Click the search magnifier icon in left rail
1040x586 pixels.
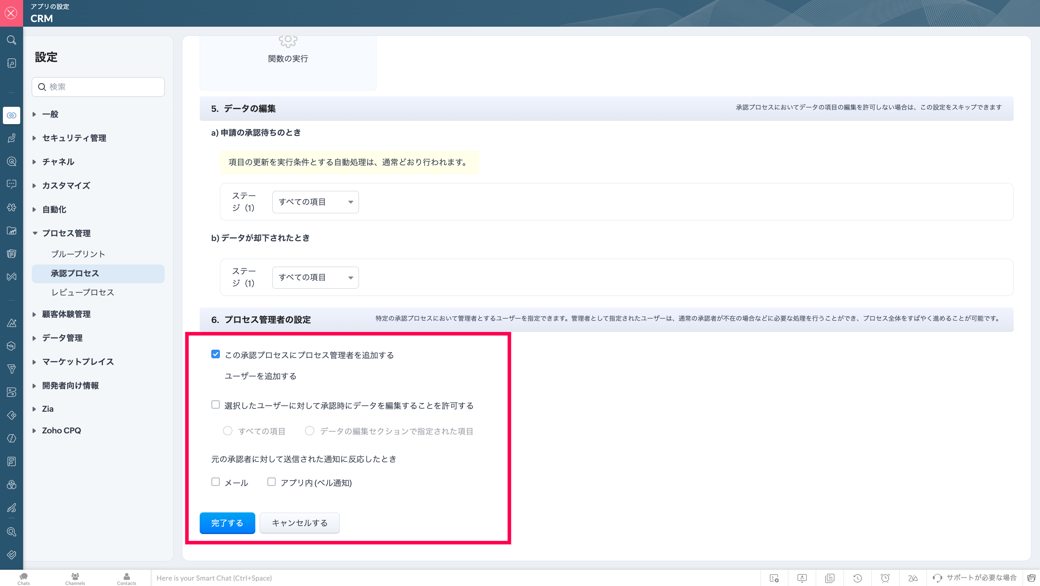coord(11,40)
